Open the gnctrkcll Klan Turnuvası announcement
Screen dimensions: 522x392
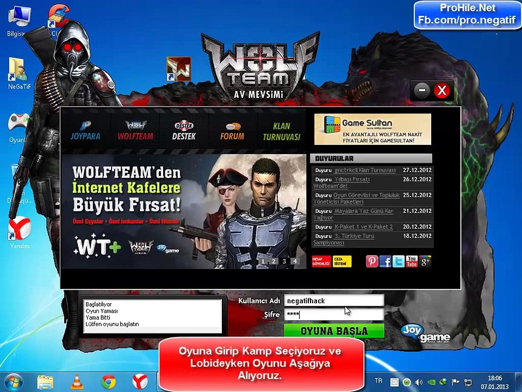pos(365,170)
